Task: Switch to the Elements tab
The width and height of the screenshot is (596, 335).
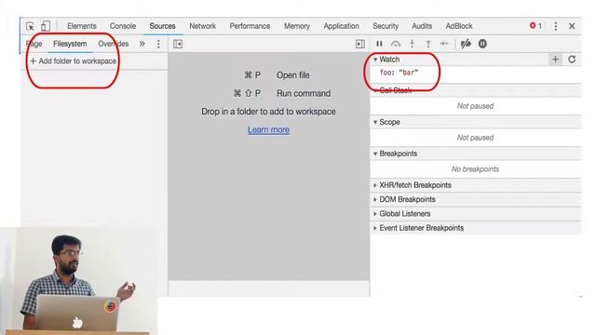Action: pos(82,26)
